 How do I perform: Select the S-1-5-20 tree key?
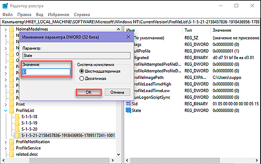click(29, 129)
